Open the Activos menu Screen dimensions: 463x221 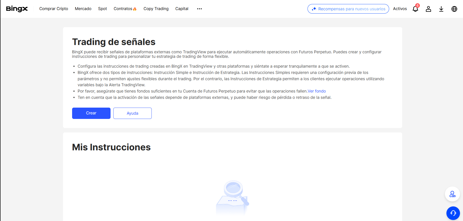400,9
